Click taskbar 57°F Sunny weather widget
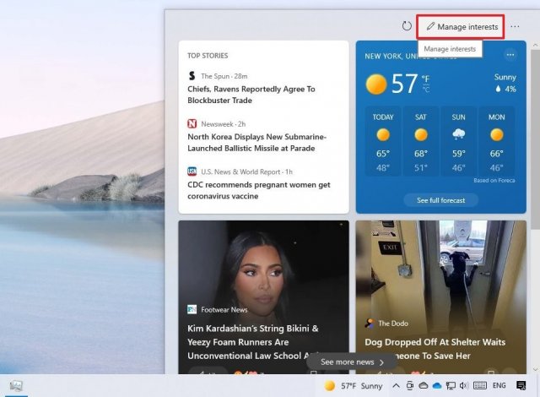The width and height of the screenshot is (540, 397). tap(354, 386)
